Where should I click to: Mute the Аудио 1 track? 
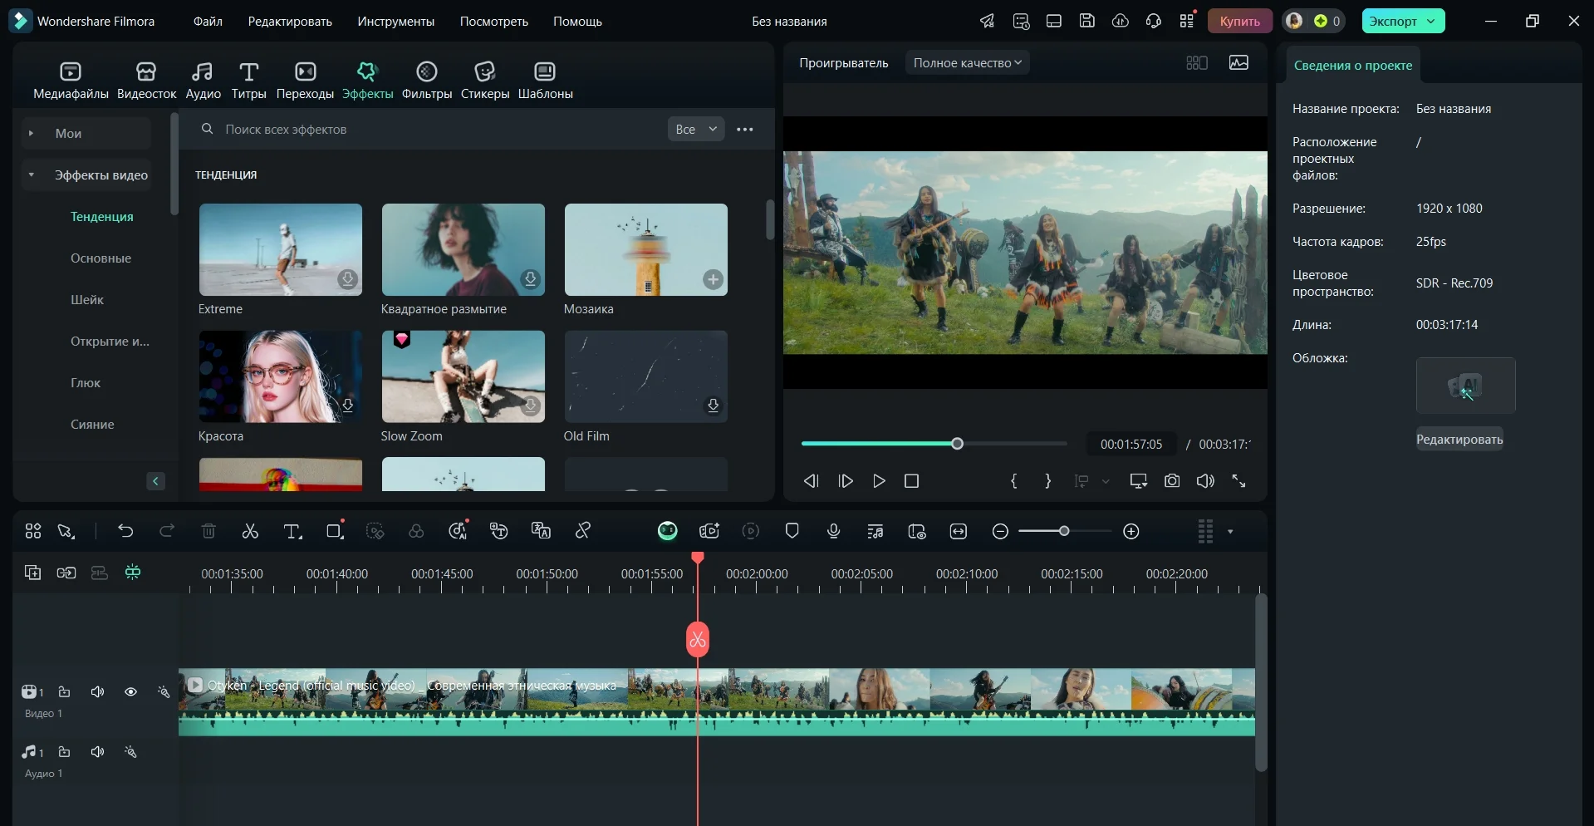click(97, 752)
